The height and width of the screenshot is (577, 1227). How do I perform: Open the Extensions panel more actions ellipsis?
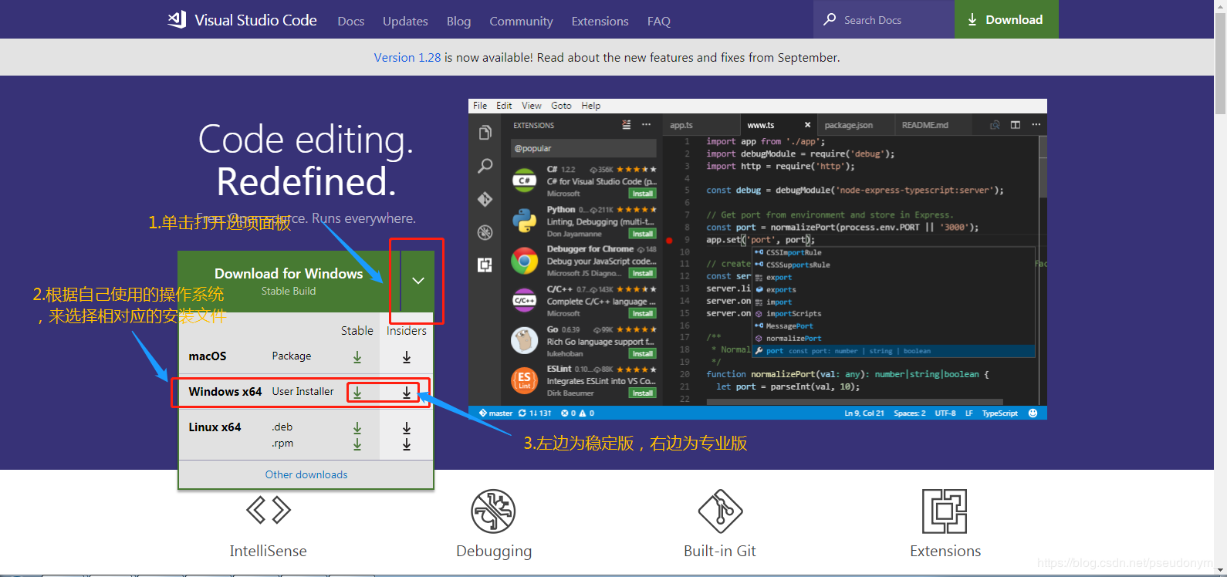(x=647, y=125)
